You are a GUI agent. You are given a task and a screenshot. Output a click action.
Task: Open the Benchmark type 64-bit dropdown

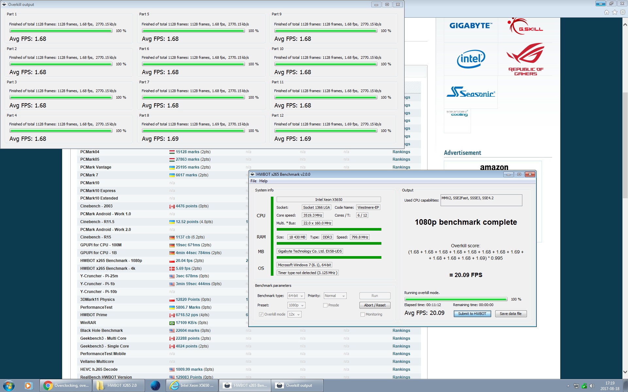(296, 296)
